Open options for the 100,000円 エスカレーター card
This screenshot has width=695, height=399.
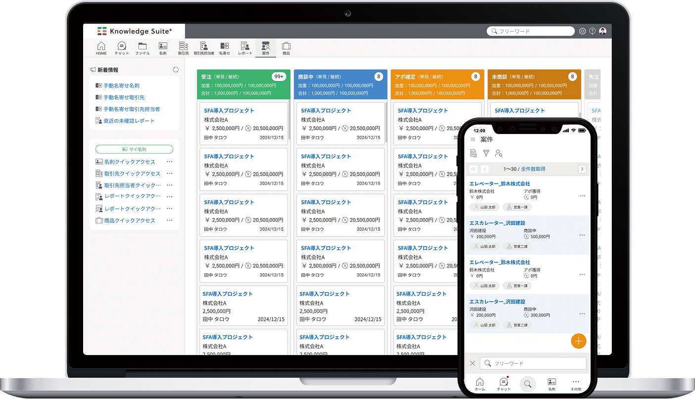coord(582,235)
